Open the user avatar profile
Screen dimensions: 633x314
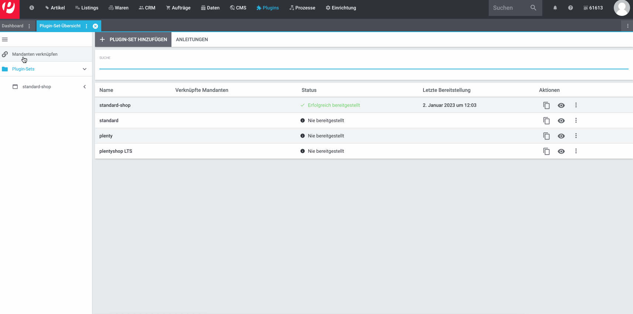[x=622, y=8]
